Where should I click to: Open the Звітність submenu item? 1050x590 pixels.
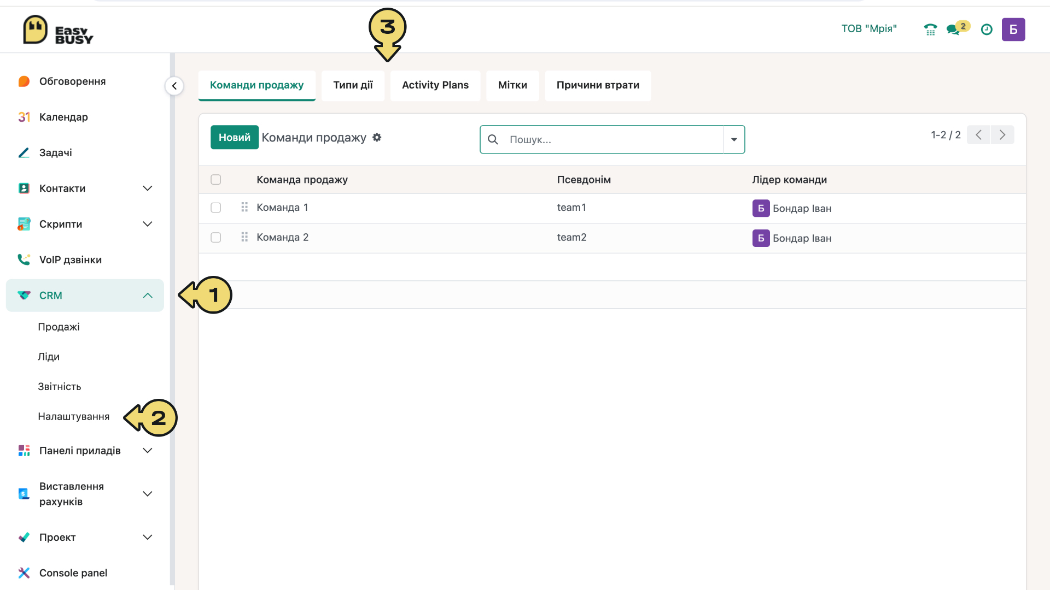tap(60, 387)
